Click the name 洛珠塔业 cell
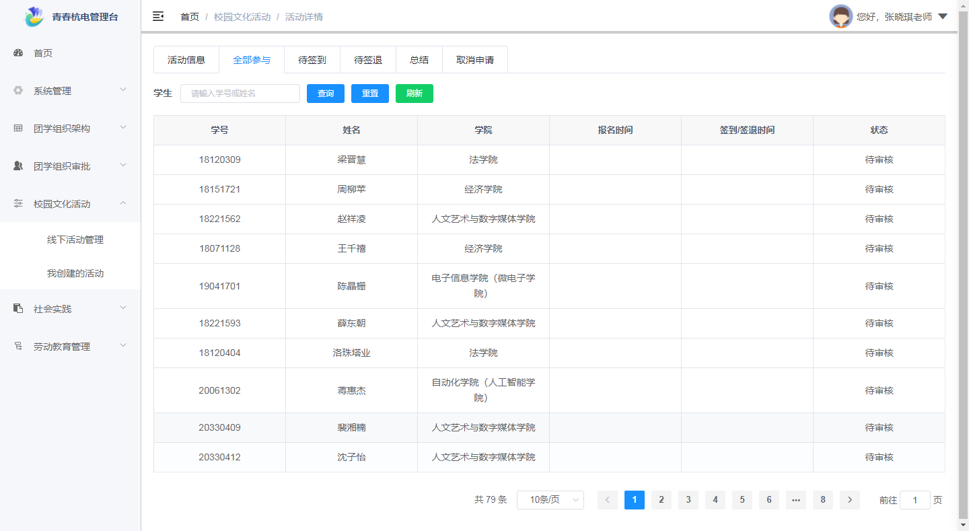Image resolution: width=969 pixels, height=531 pixels. coord(351,353)
